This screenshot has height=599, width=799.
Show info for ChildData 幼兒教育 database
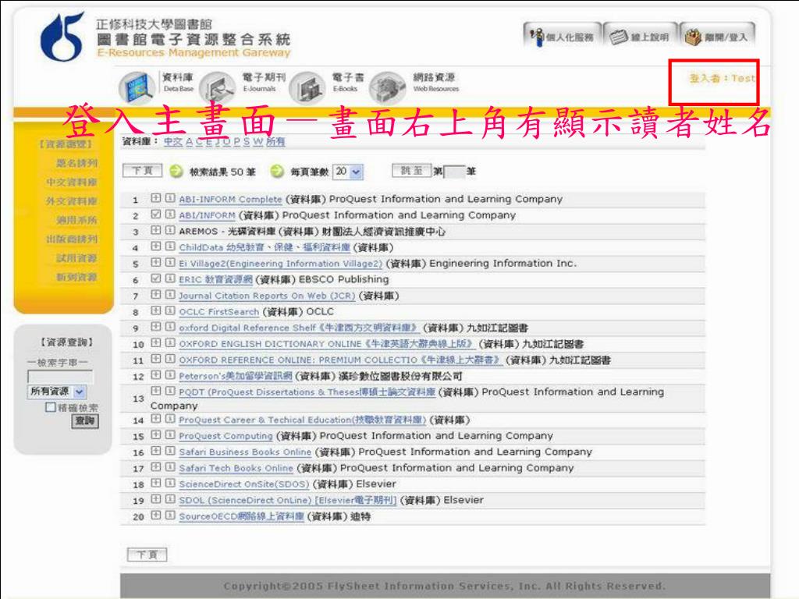170,246
